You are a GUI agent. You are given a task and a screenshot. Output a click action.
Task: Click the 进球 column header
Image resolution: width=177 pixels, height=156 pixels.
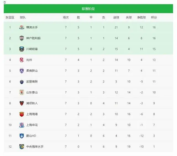(116, 17)
